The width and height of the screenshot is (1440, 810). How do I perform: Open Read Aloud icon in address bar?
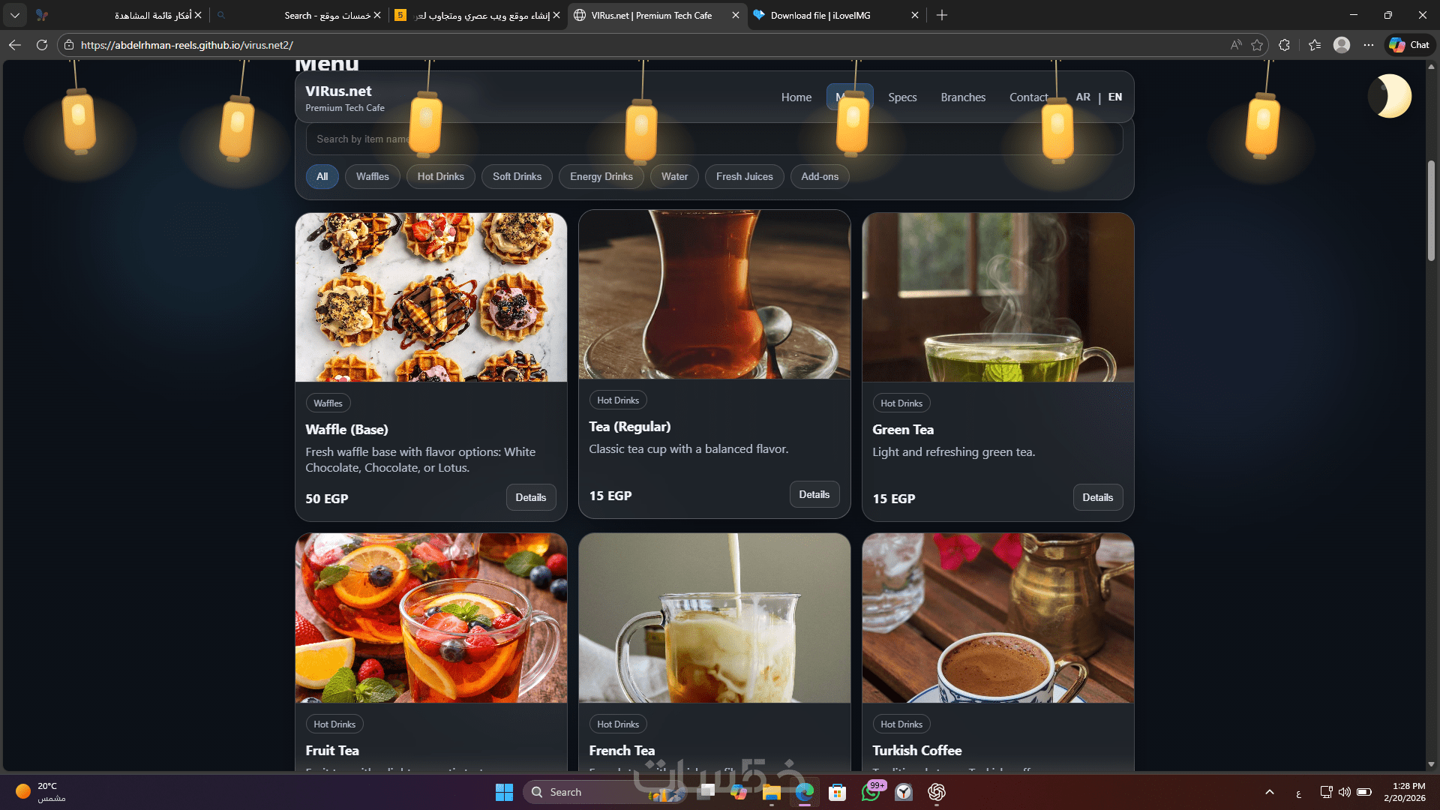click(x=1236, y=45)
